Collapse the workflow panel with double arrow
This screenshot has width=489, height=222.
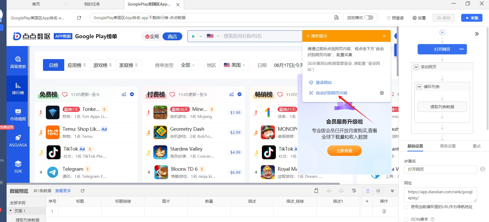pyautogui.click(x=477, y=34)
